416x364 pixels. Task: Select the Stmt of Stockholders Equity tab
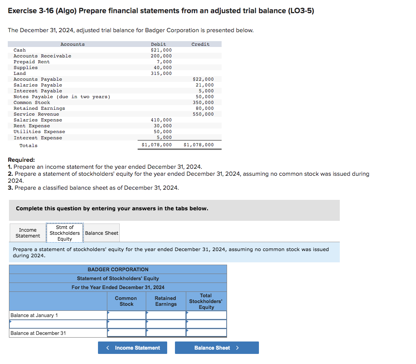(x=65, y=233)
